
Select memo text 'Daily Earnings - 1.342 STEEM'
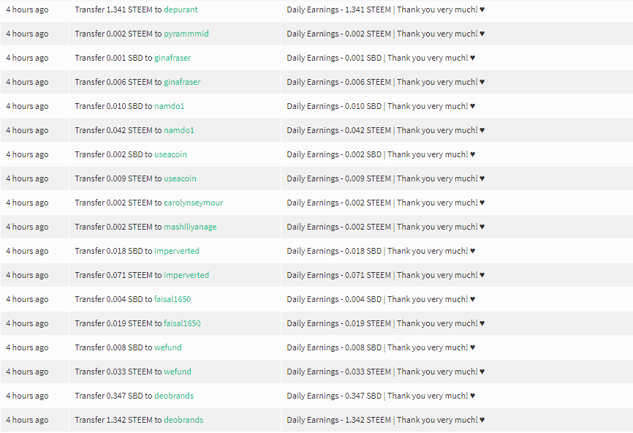338,420
